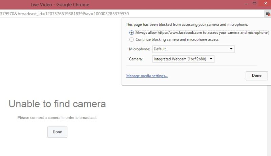Click the arrow on the Camera combo box

(211, 59)
